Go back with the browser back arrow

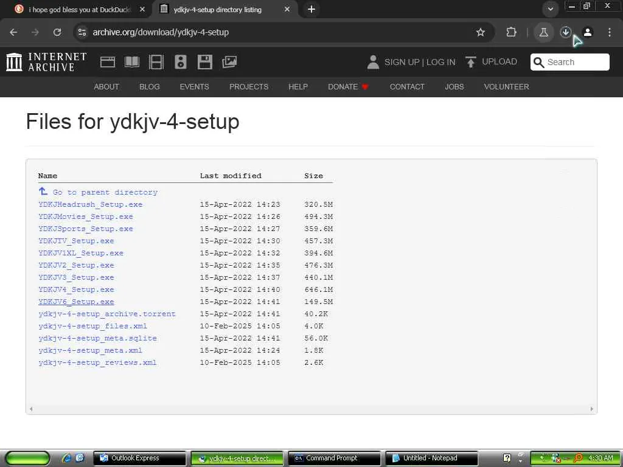coord(13,32)
